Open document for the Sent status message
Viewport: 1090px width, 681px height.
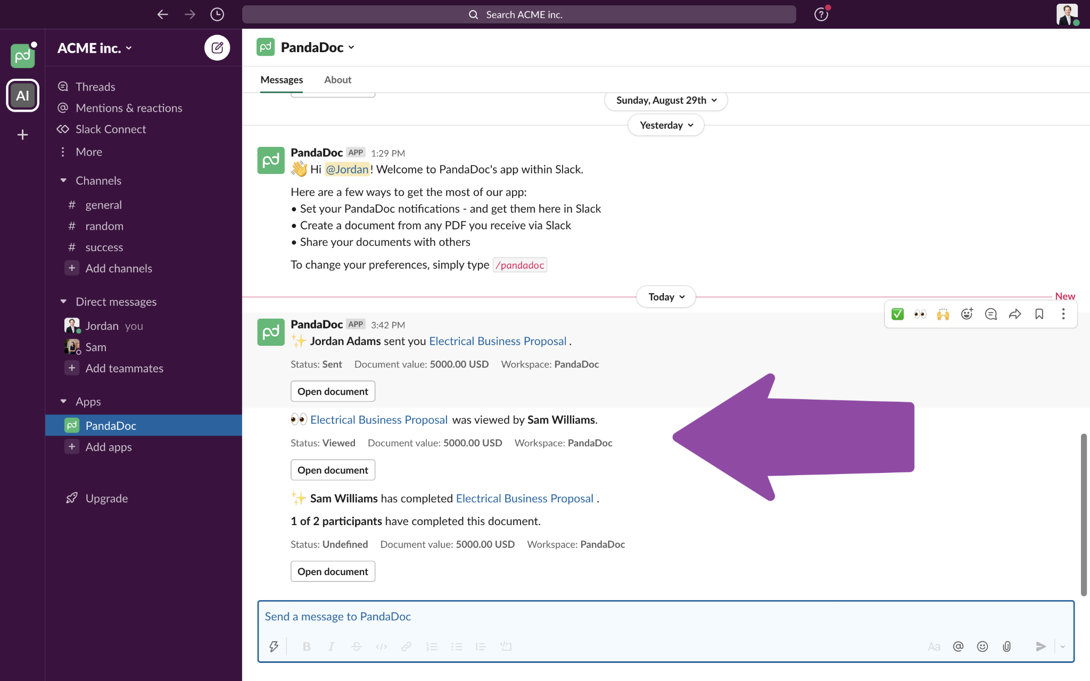333,392
